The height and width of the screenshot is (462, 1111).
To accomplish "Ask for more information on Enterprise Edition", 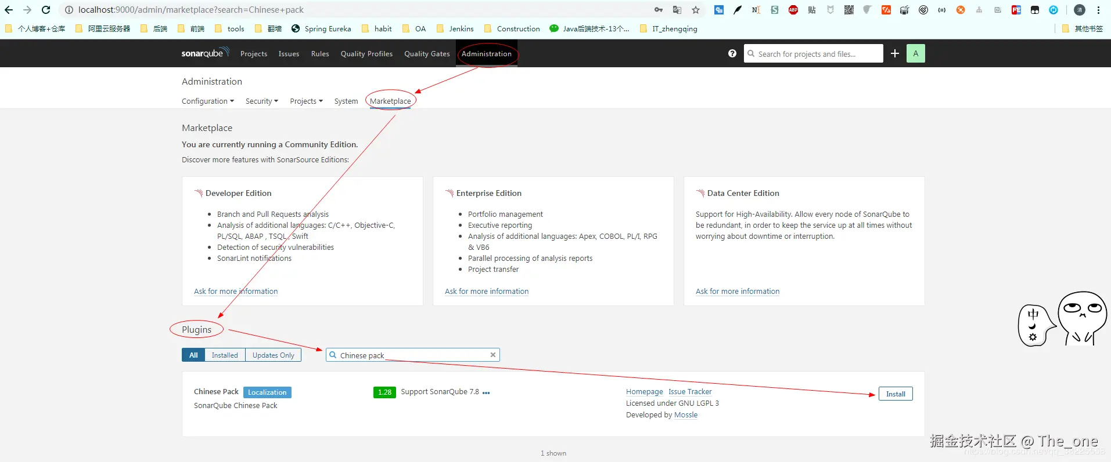I will point(487,291).
